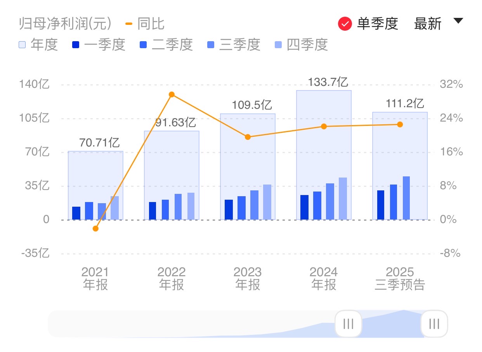Select the 2021 annual bar 70.71亿
Viewport: 482px width, 352px height.
click(95, 186)
